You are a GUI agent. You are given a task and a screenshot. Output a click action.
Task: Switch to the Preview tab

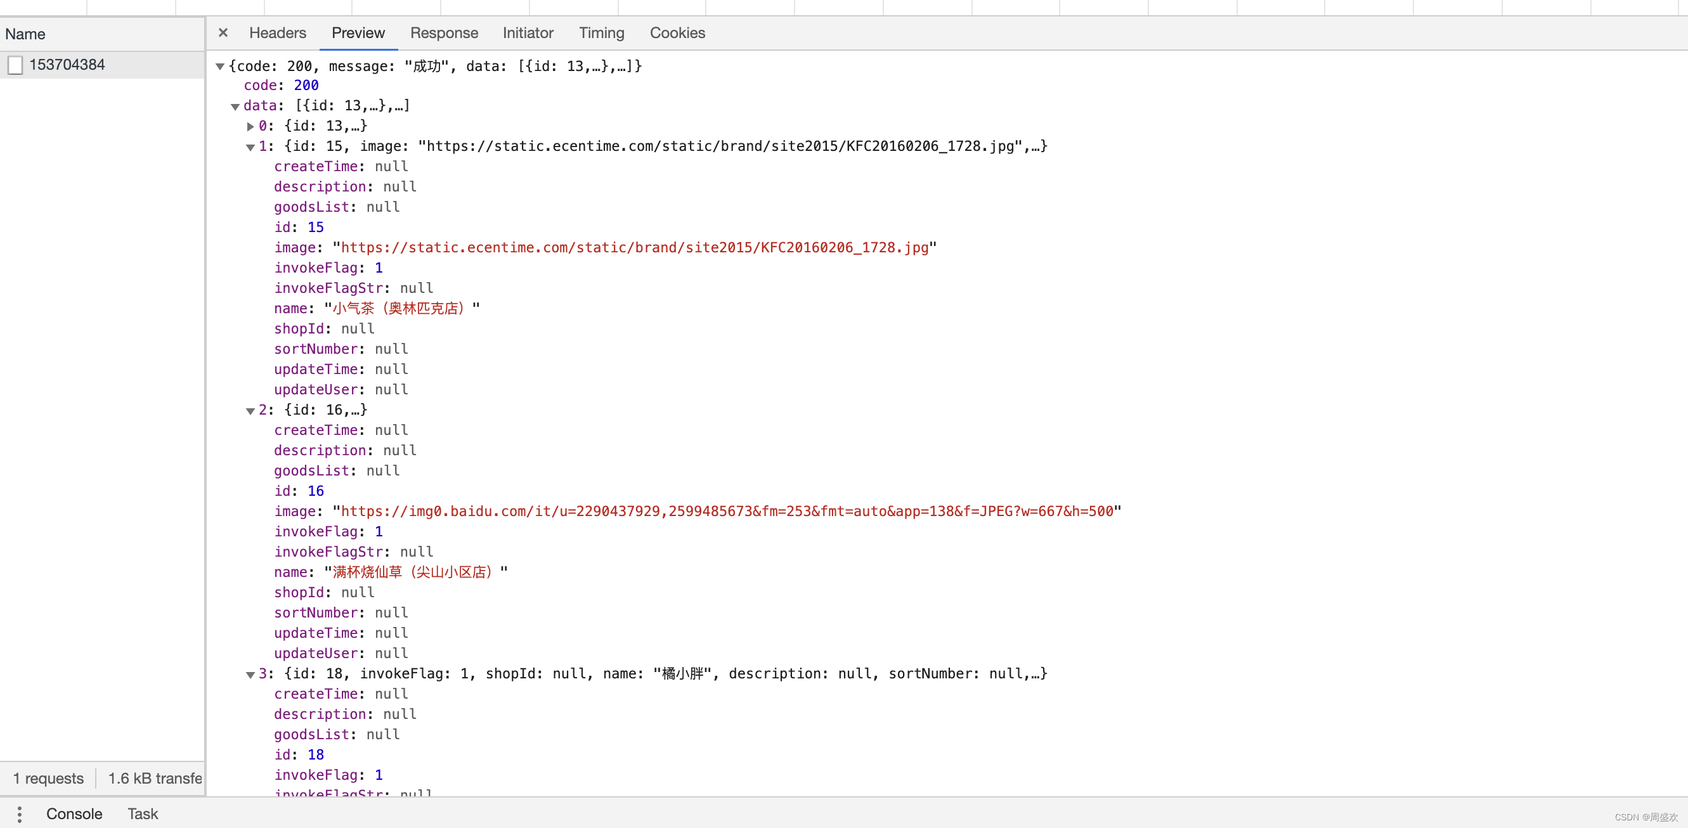[x=358, y=33]
